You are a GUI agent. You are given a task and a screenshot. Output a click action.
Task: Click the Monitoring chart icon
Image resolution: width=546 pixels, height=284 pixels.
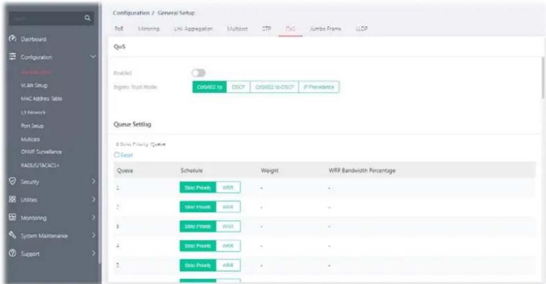point(13,217)
